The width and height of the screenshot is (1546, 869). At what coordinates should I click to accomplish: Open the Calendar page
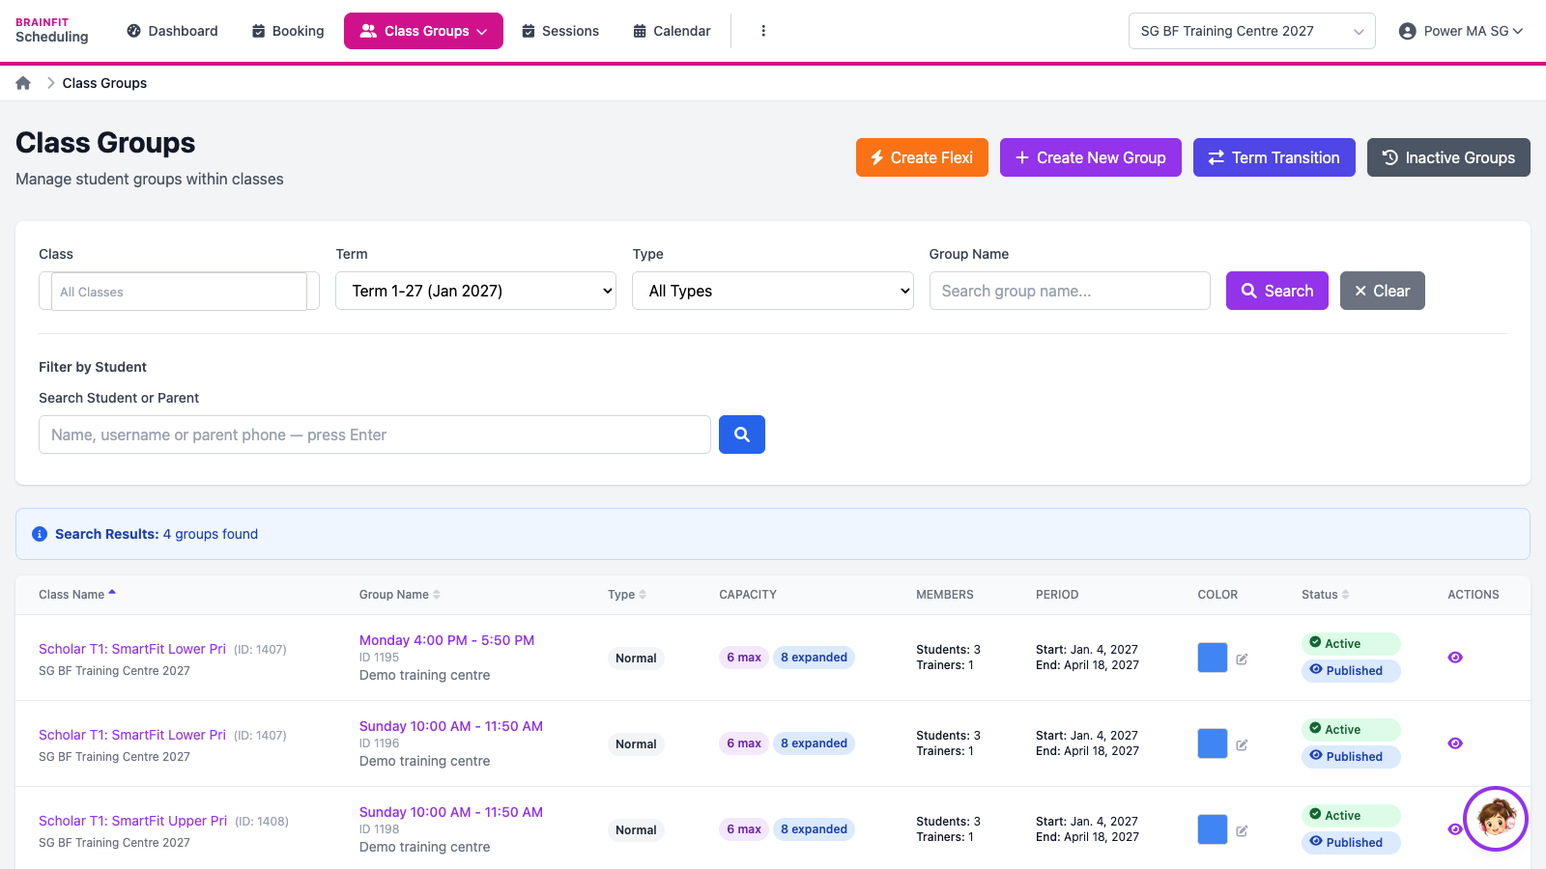click(672, 31)
